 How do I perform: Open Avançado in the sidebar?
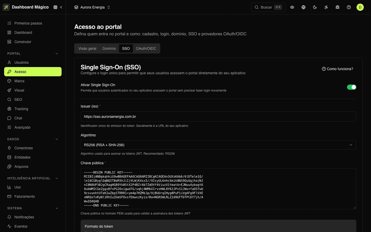click(x=33, y=127)
